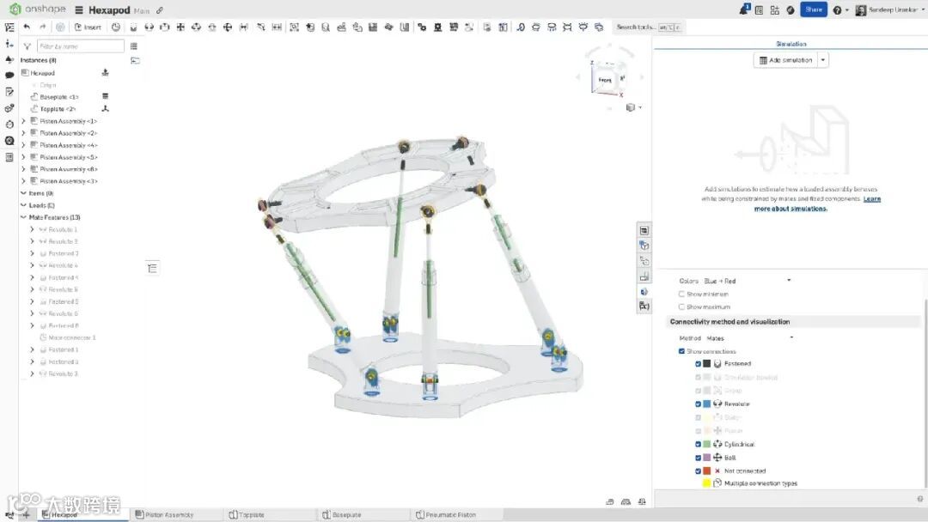Screen dimensions: 928x522
Task: Open the document hamburger menu
Action: click(x=79, y=10)
